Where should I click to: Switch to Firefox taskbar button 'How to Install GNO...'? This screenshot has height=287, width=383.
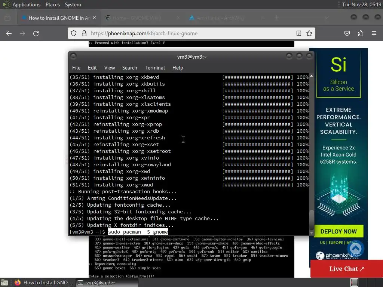(44, 283)
